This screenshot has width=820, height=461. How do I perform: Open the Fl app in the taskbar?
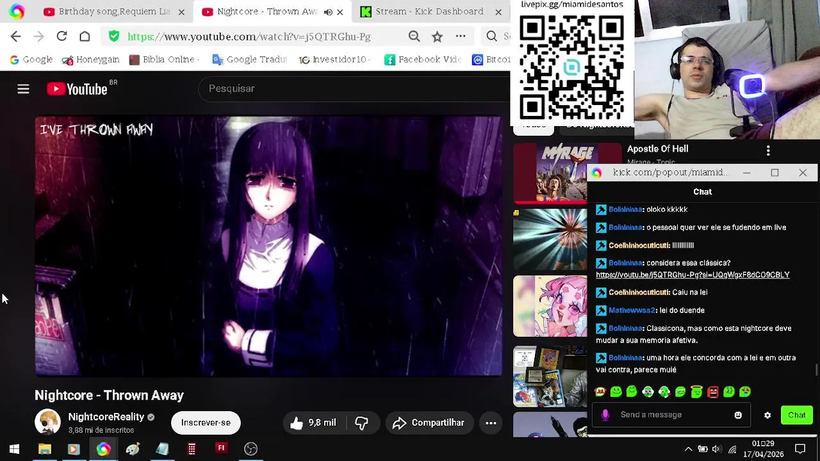221,449
